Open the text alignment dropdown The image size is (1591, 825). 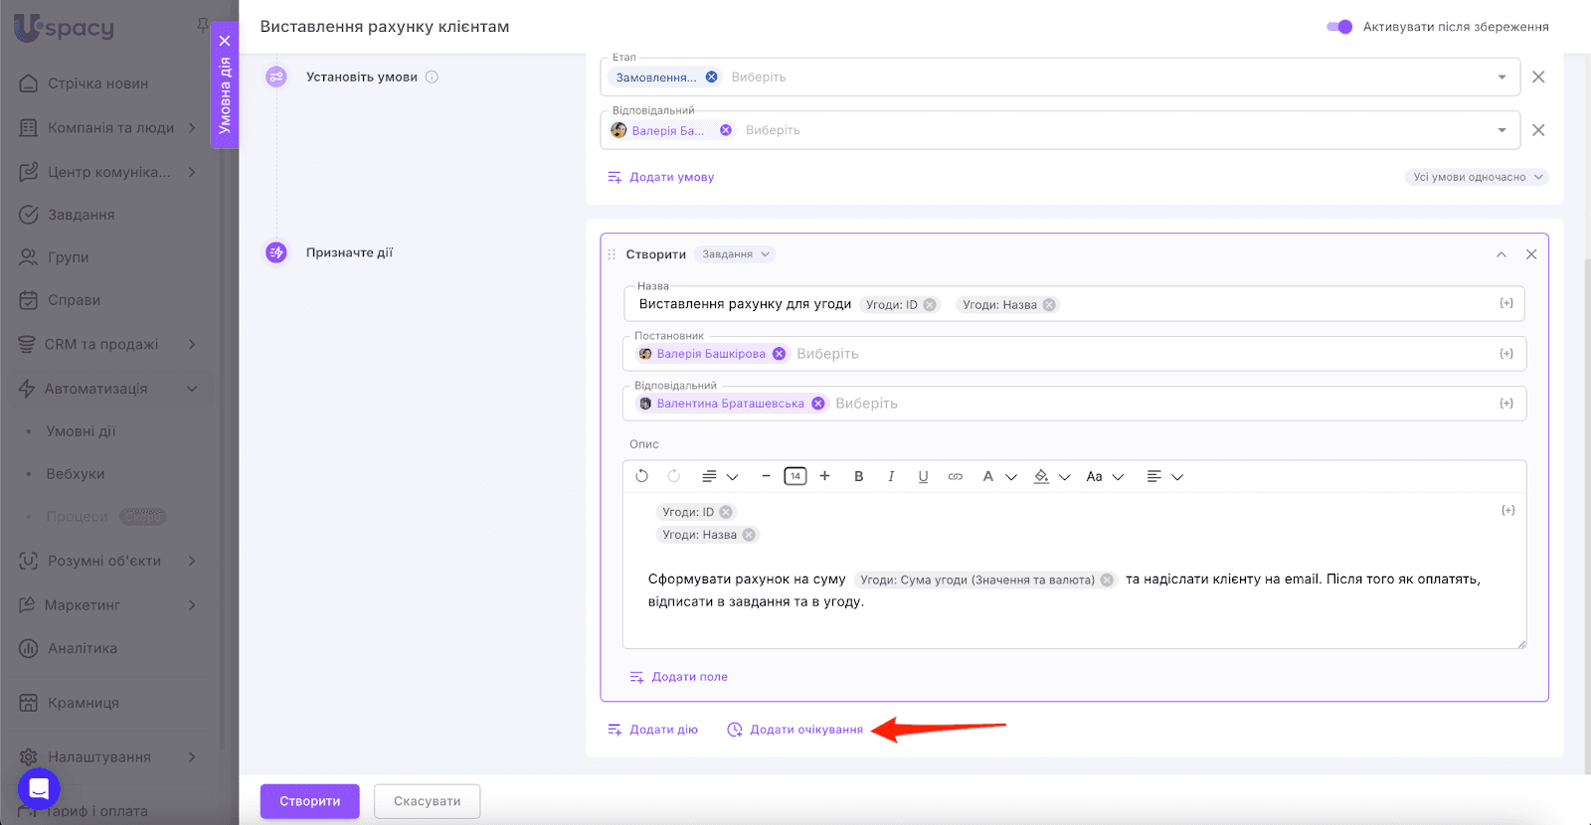1164,476
